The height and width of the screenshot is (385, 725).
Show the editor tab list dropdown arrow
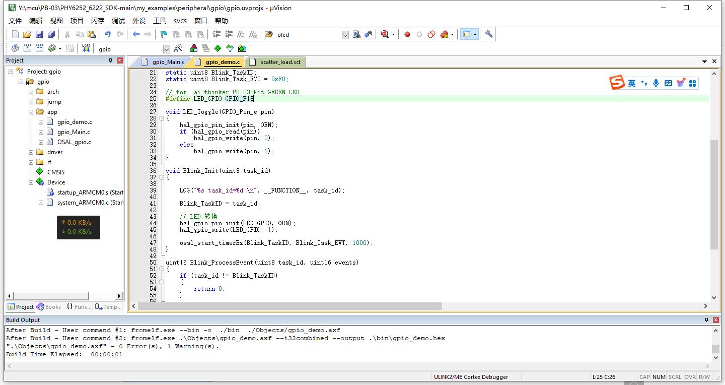pos(705,61)
